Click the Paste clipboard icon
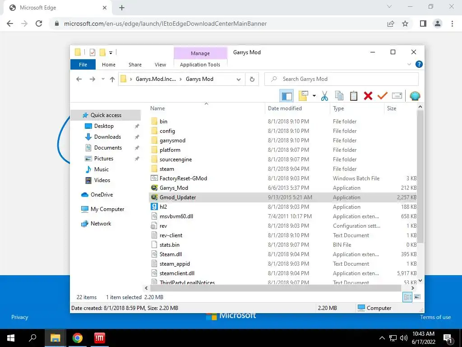 click(354, 96)
